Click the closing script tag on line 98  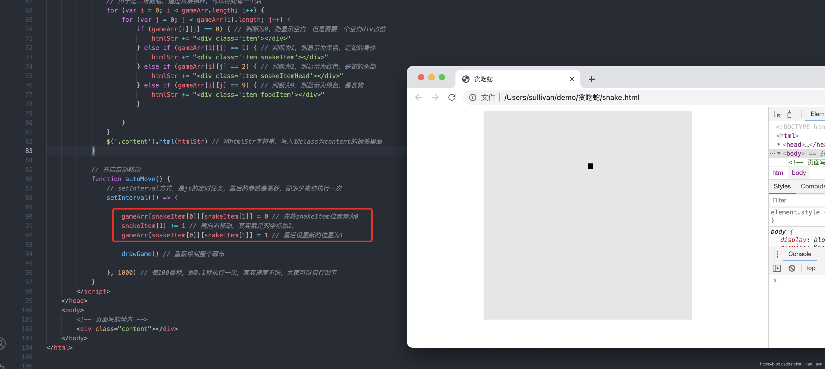[93, 291]
